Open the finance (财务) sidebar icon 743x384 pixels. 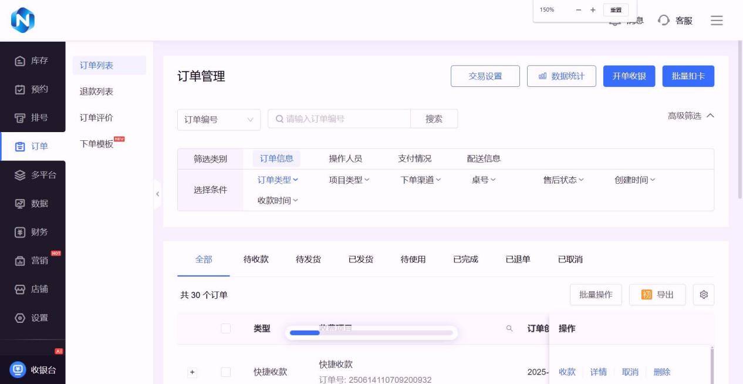pos(20,232)
